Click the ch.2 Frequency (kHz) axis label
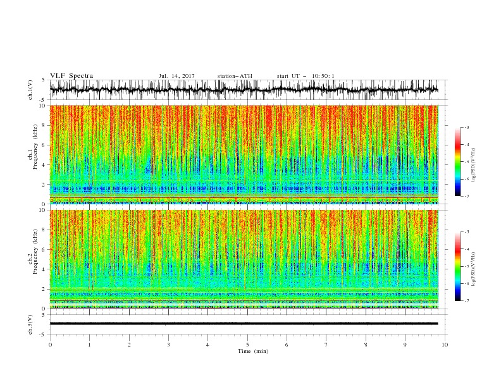Screen dimensions: 501x387 tap(33, 252)
